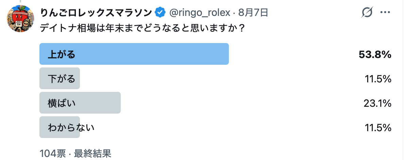Click the 53.8% result percentage
The image size is (406, 160).
pyautogui.click(x=375, y=55)
